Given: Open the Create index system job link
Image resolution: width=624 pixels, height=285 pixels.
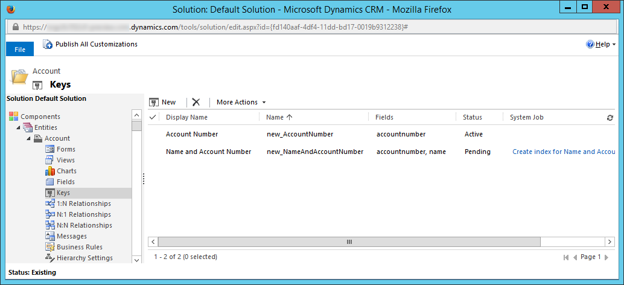Looking at the screenshot, I should click(x=564, y=152).
